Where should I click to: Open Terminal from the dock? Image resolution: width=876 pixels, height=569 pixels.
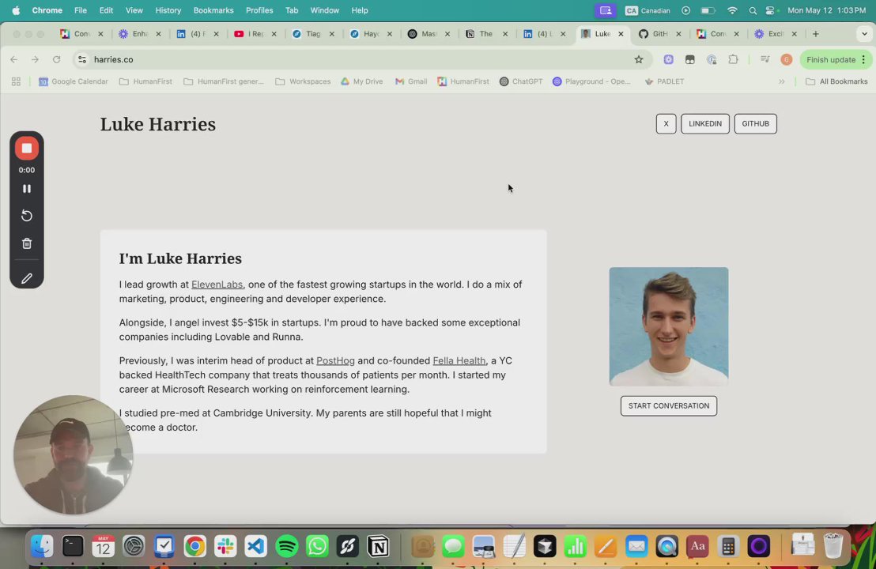(x=73, y=546)
